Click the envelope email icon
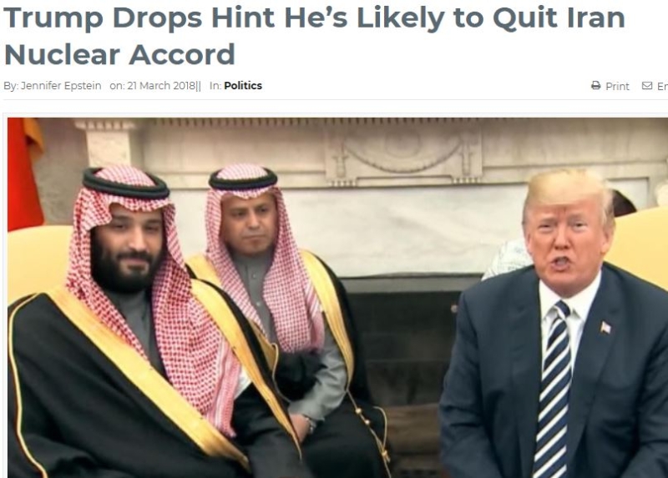 click(x=646, y=86)
